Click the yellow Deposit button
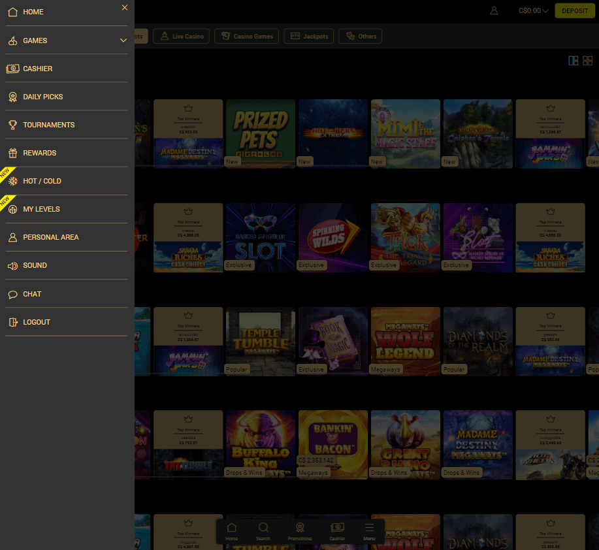Screen dimensions: 599x550 point(575,10)
